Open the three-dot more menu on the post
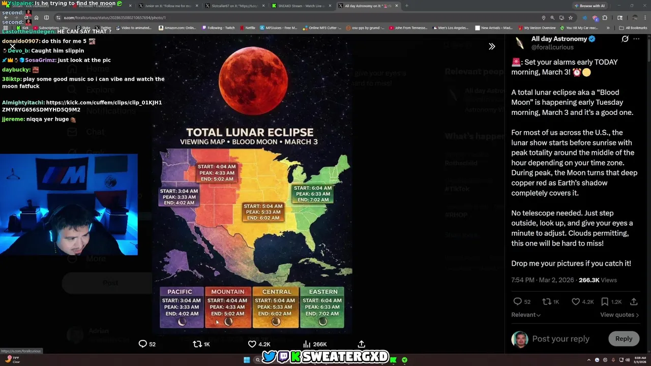Image resolution: width=651 pixels, height=366 pixels. [x=636, y=39]
